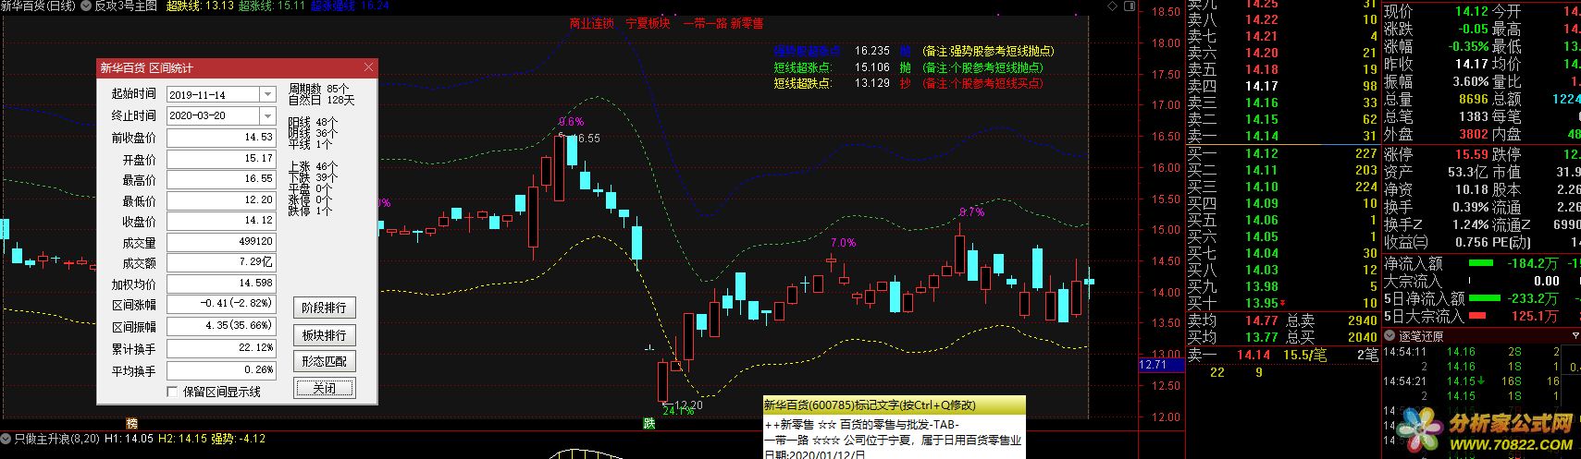Screen dimensions: 1581x459
Task: Click the 区间涨幅 value -0.41(-2.82%)
Action: (x=221, y=306)
